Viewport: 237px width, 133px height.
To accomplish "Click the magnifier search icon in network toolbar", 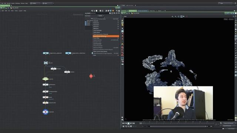I will [117, 11].
